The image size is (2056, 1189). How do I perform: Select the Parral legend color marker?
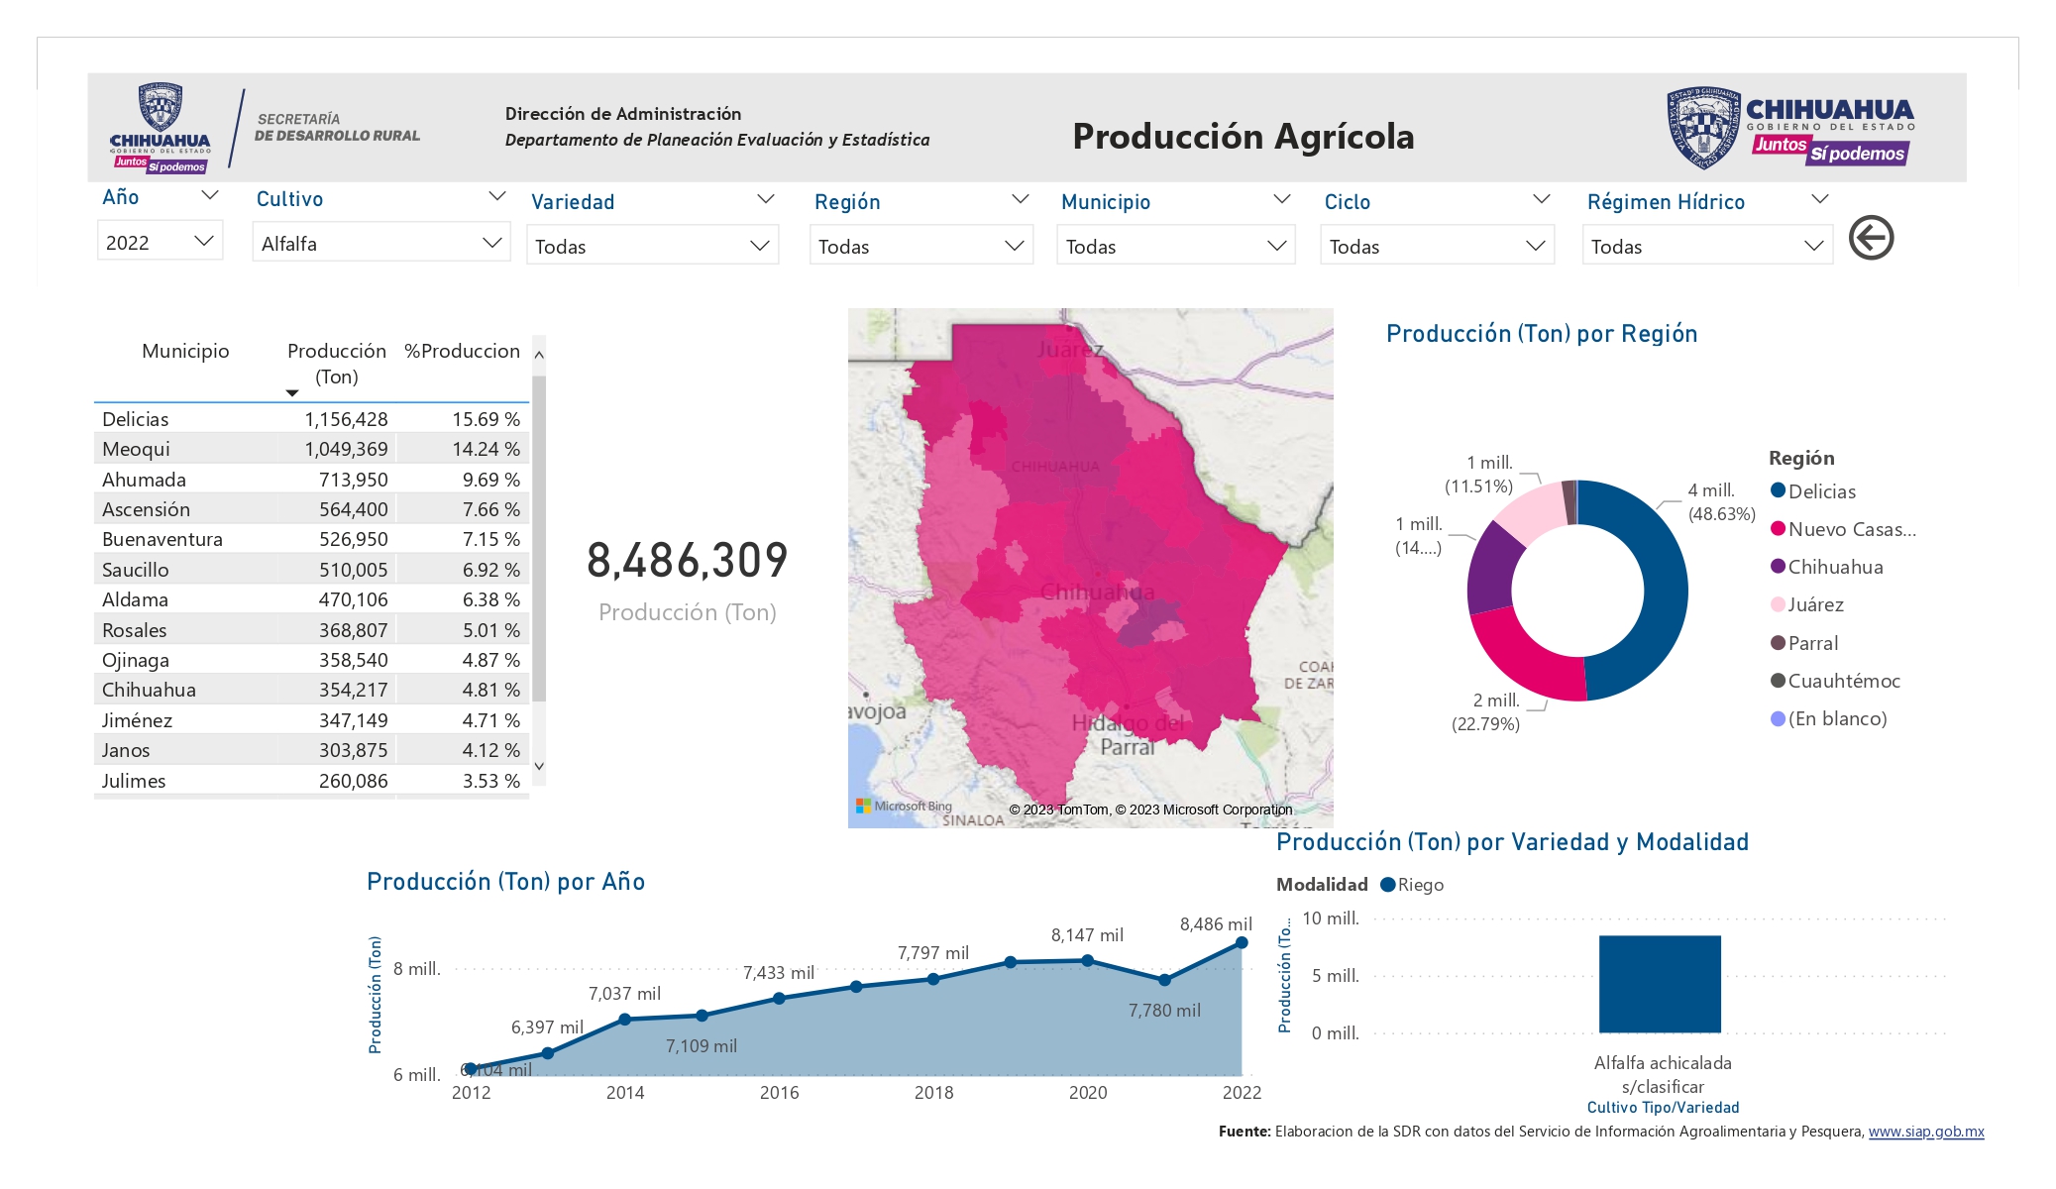tap(1778, 642)
